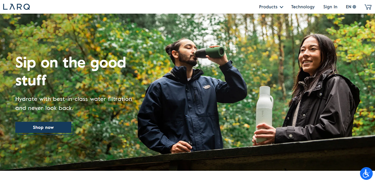This screenshot has height=183, width=375.
Task: Open the Products menu
Action: click(271, 7)
